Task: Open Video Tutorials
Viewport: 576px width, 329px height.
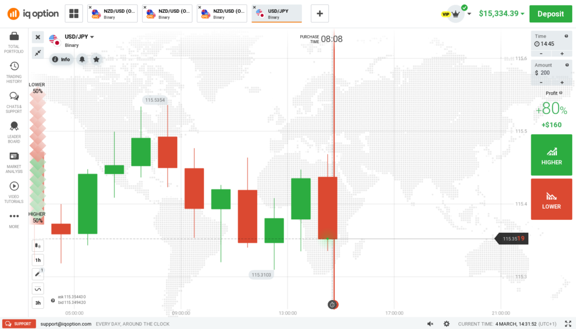Action: 14,186
